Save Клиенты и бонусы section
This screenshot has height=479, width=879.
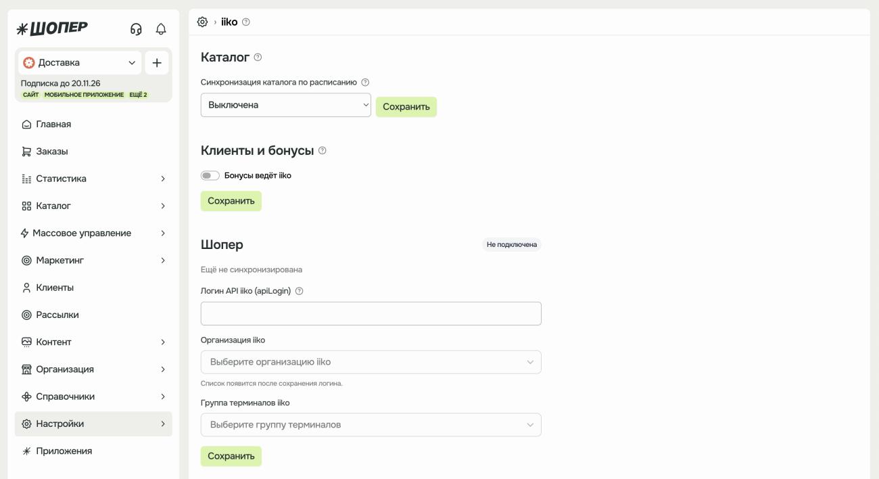(x=231, y=201)
